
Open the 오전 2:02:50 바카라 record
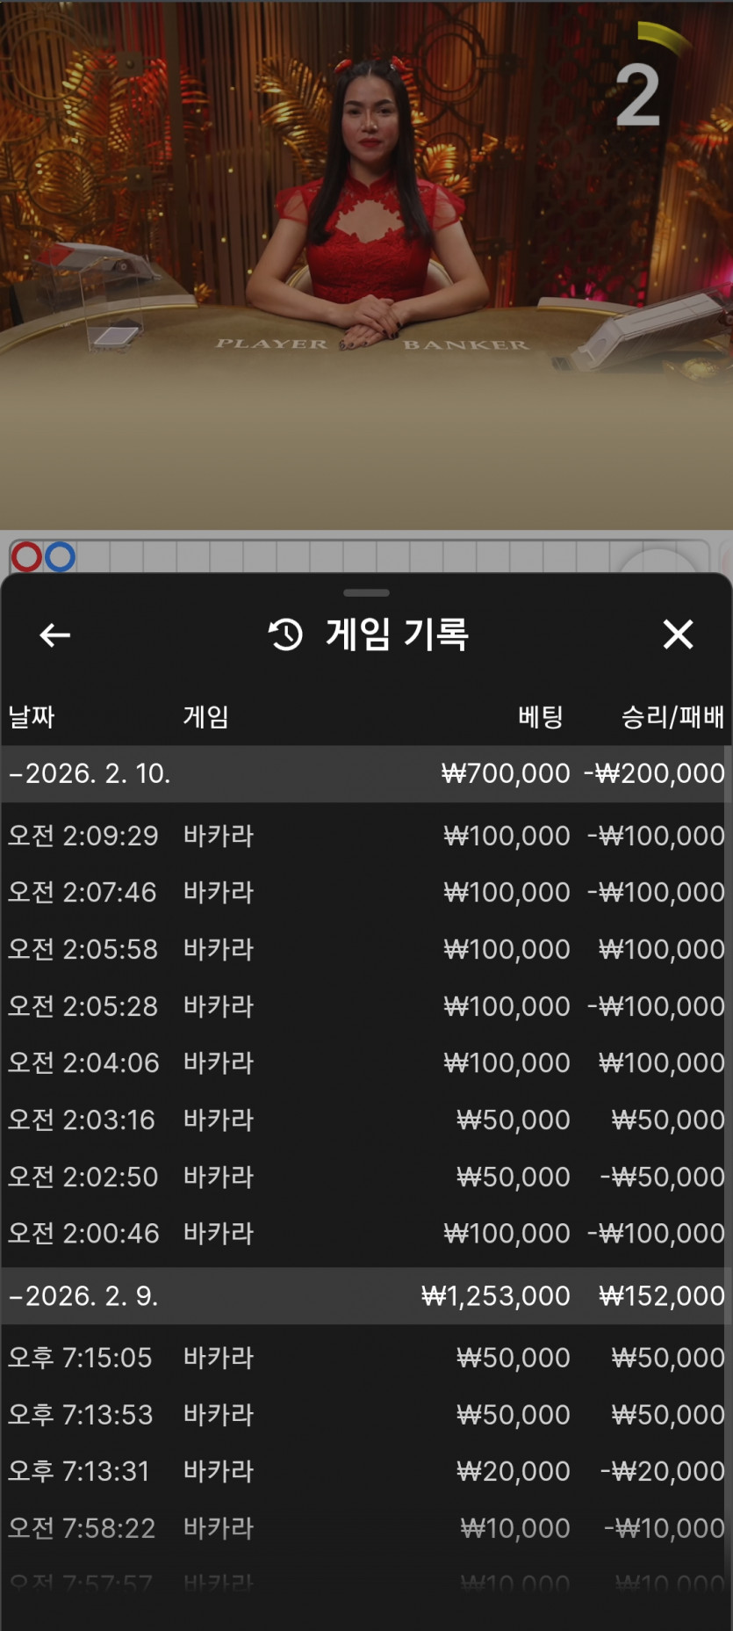(366, 1177)
